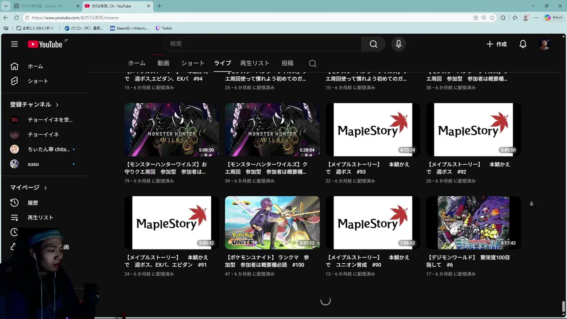The width and height of the screenshot is (567, 319).
Task: Open the メイプルストーリー 週ボス #93 video title
Action: [x=368, y=168]
